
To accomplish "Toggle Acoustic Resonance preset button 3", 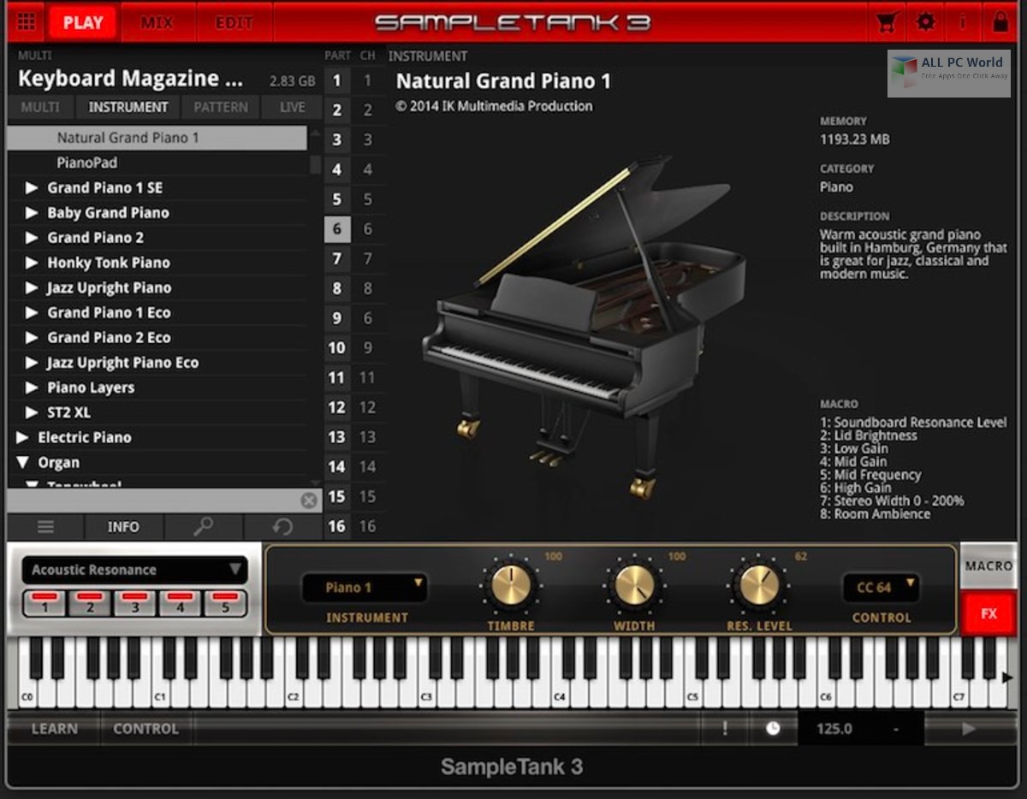I will click(135, 603).
